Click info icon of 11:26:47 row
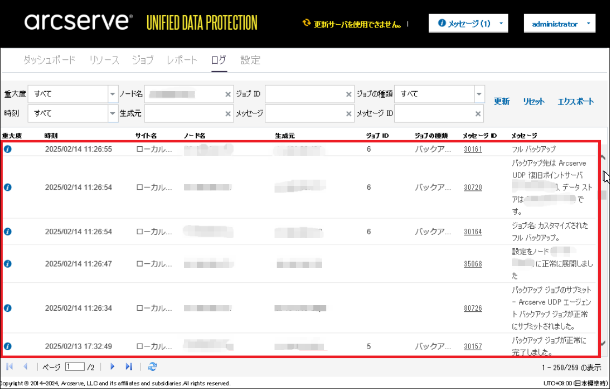This screenshot has height=389, width=610. click(x=8, y=264)
